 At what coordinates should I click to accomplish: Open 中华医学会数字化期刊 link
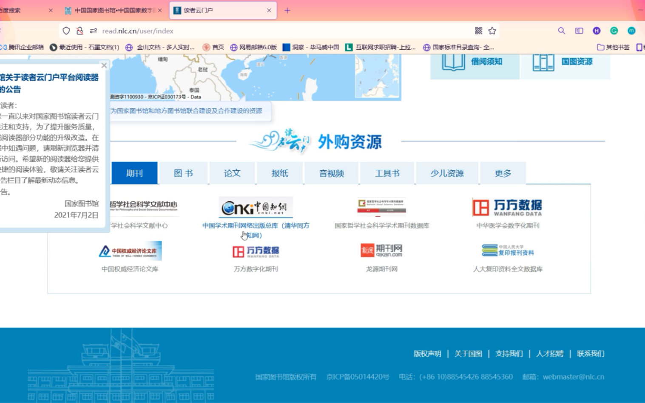point(508,225)
